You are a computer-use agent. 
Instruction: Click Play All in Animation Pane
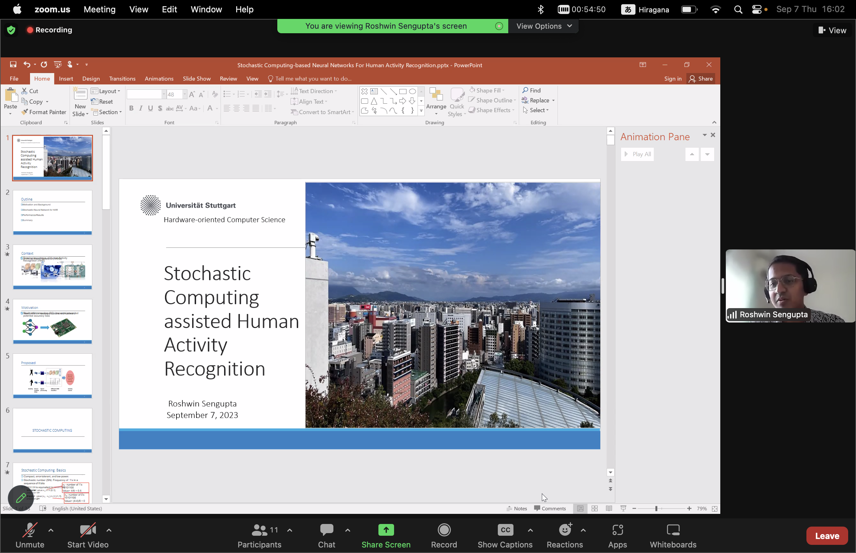click(x=637, y=155)
